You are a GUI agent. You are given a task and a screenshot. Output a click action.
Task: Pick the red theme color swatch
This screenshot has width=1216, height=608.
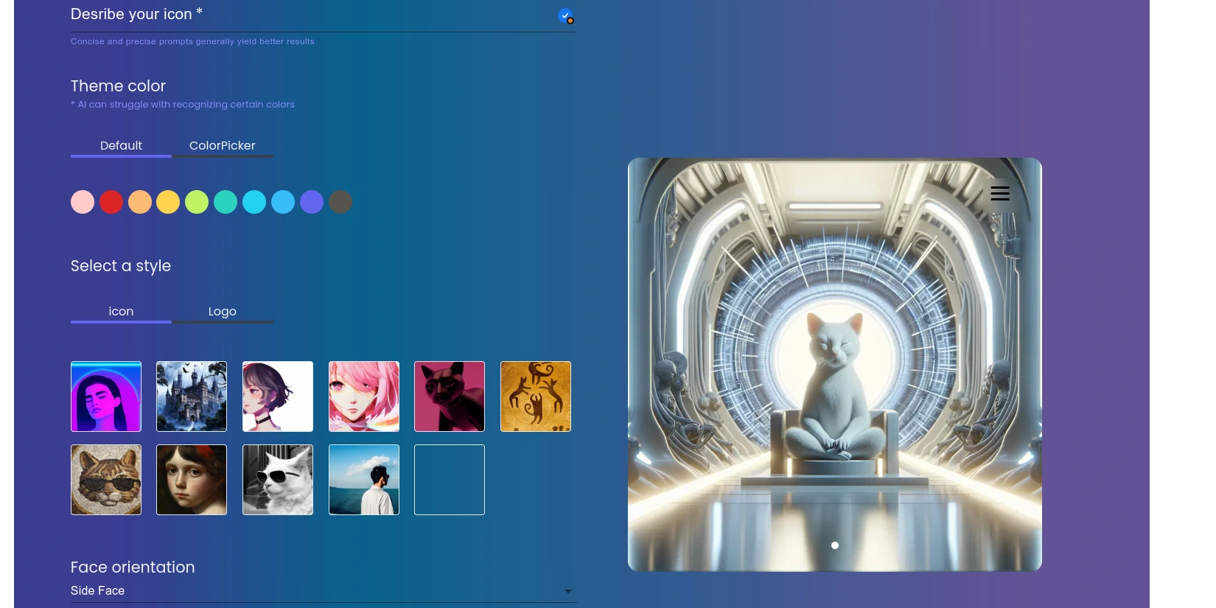(x=111, y=202)
